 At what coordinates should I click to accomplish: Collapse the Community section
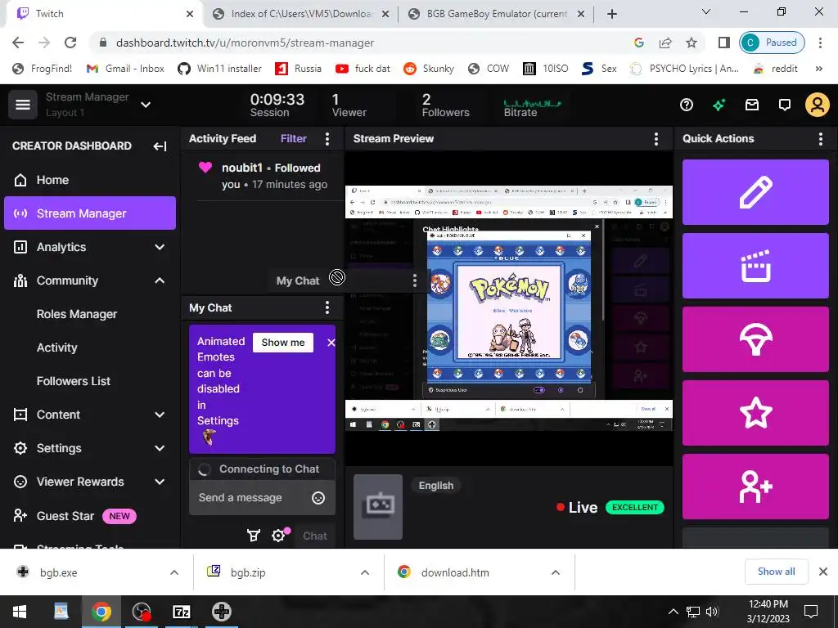160,280
